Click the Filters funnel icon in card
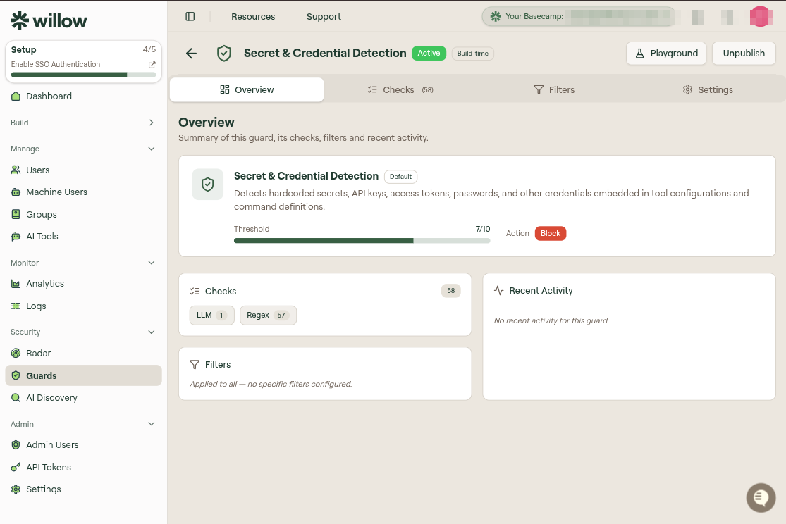 point(195,365)
